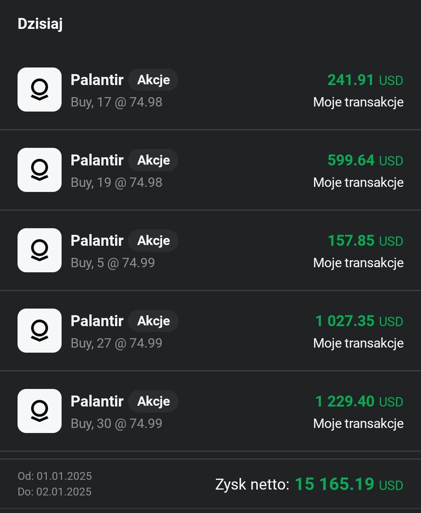Viewport: 421px width, 513px height.
Task: Tap Akcje tag on 27-share trade
Action: (153, 321)
